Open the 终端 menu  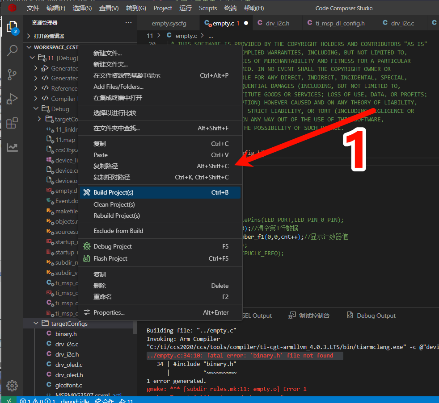pos(230,8)
